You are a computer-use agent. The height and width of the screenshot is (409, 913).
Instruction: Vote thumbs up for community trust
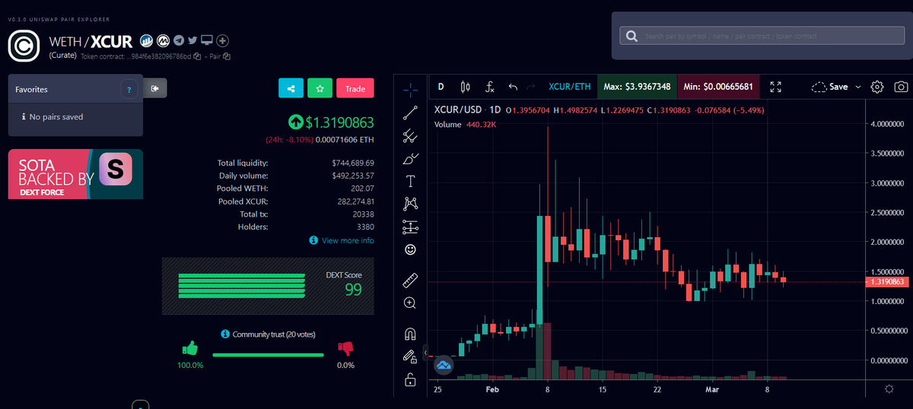click(190, 349)
